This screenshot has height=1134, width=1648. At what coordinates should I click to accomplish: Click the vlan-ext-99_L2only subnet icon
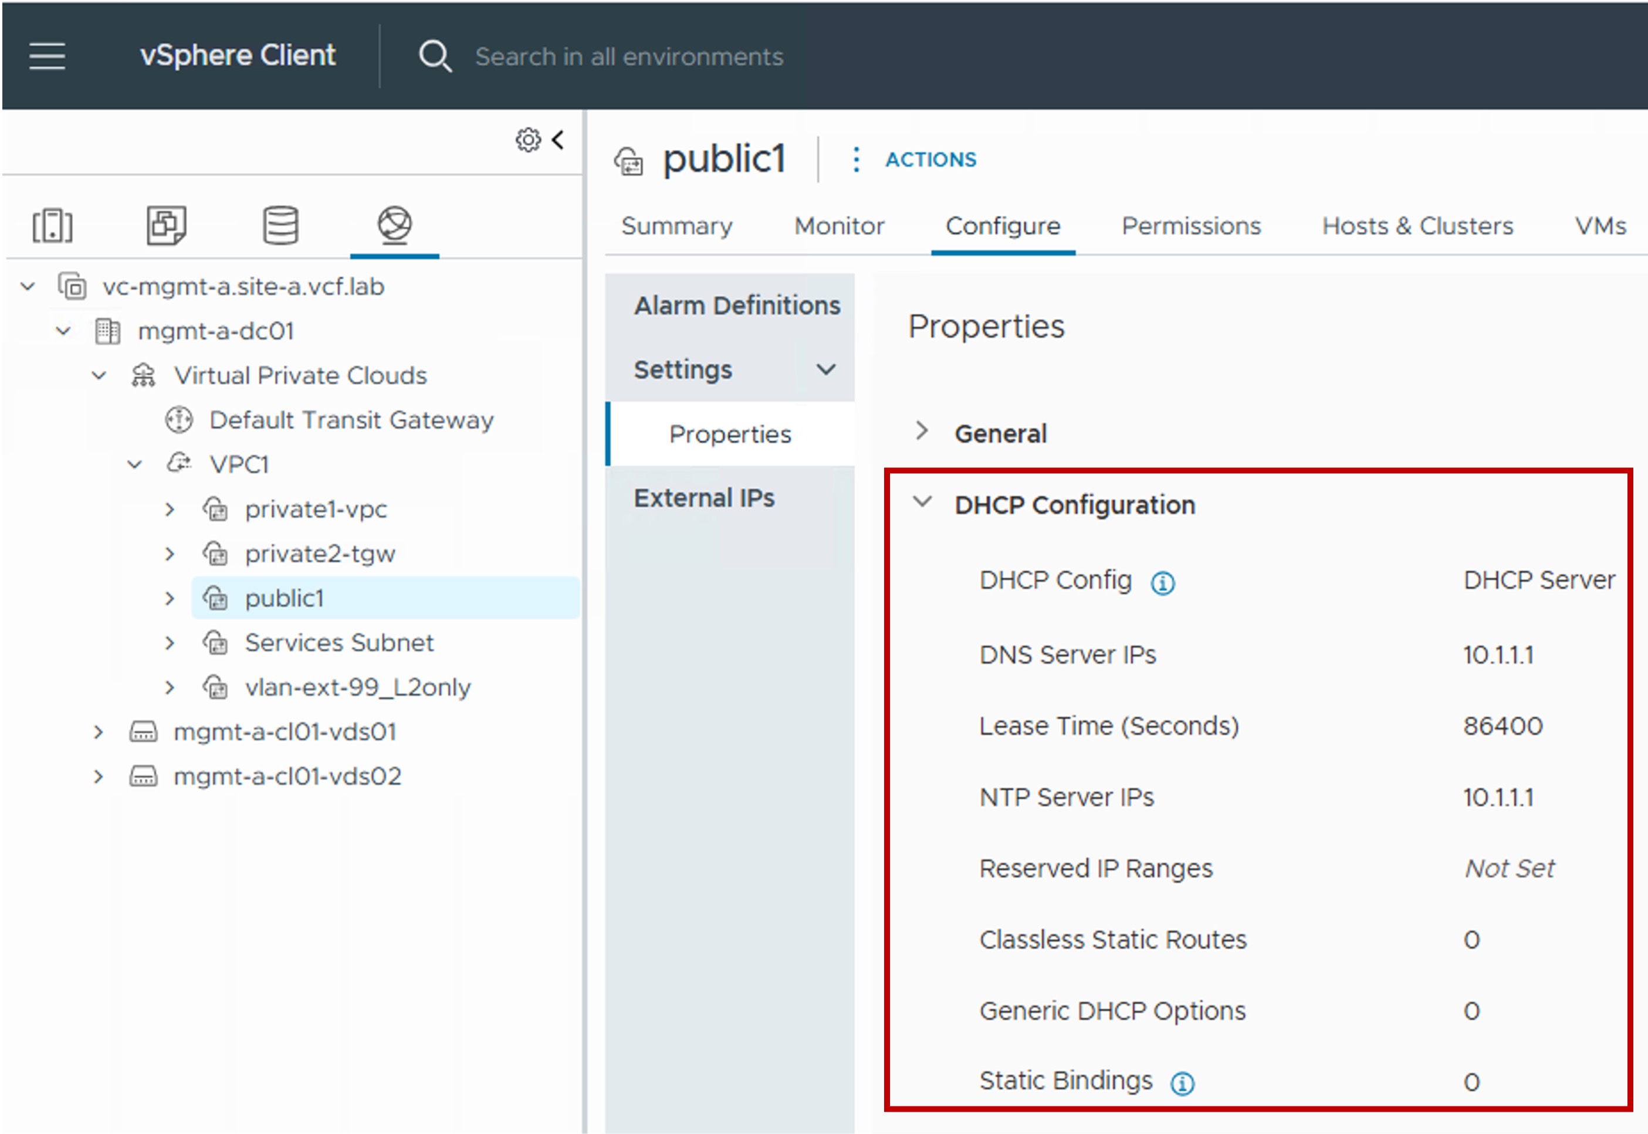(215, 687)
